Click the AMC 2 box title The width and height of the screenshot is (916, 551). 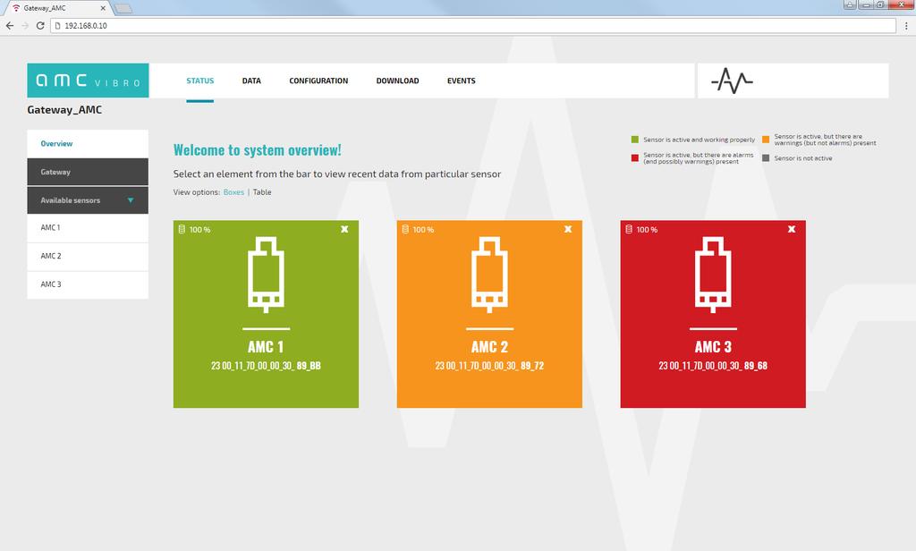tap(489, 347)
